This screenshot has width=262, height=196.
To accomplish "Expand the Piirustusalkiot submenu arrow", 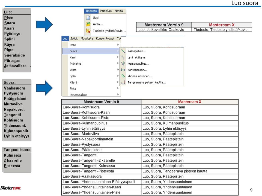I will [x=118, y=94].
